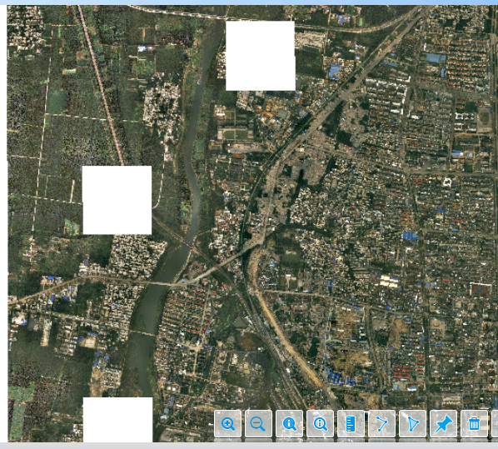Select the zoom in magnifier tool
The image size is (498, 449).
point(227,423)
